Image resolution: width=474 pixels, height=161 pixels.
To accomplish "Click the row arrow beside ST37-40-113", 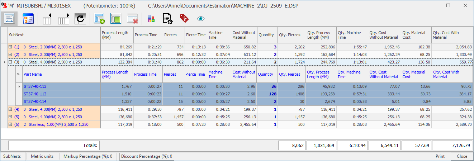I will pos(19,86).
